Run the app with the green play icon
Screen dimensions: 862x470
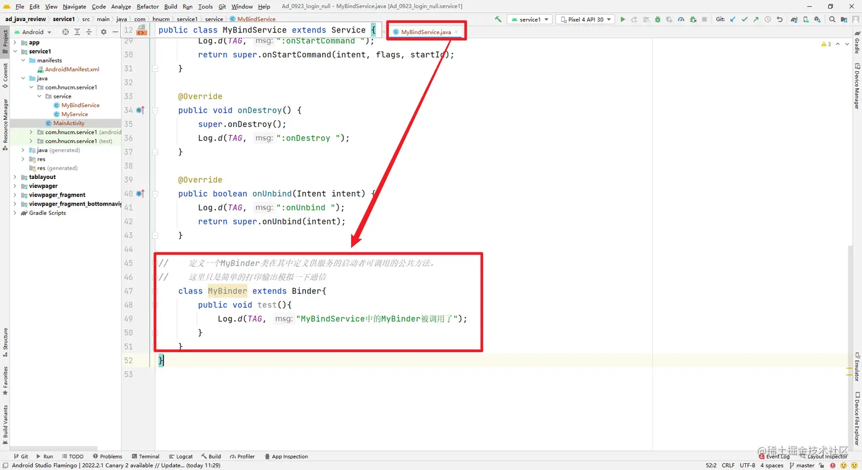623,19
